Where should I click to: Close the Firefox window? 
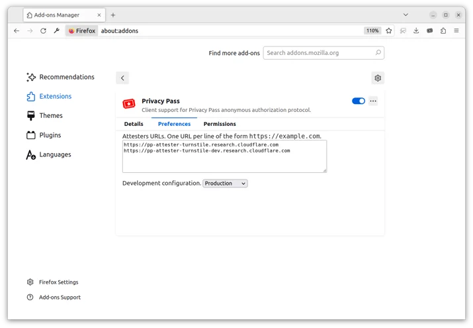(x=458, y=15)
